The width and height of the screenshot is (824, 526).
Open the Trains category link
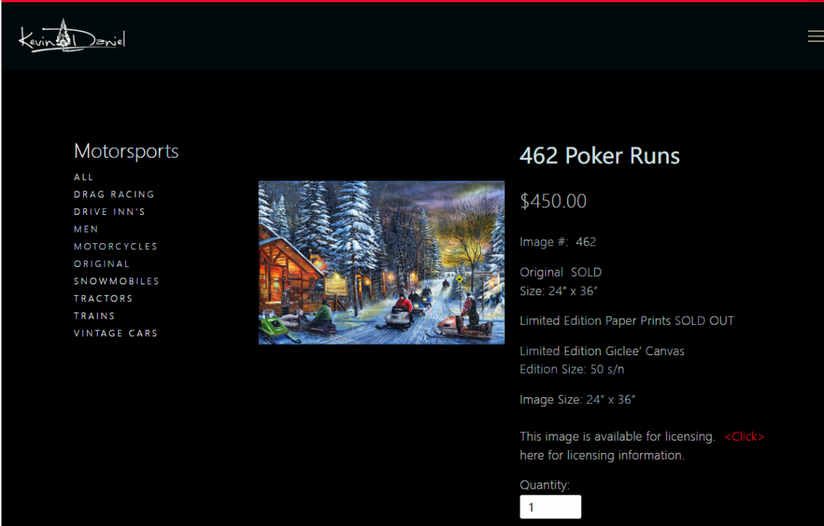[x=94, y=316]
